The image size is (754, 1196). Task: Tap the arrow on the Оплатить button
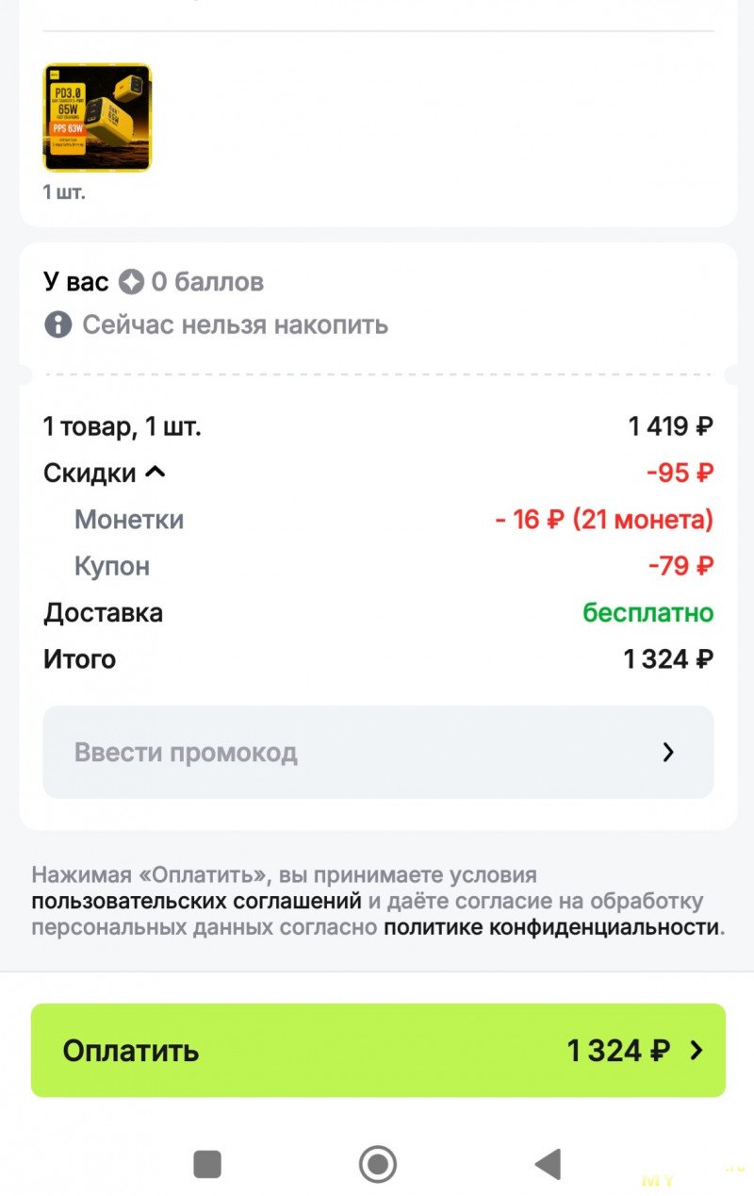point(697,1051)
